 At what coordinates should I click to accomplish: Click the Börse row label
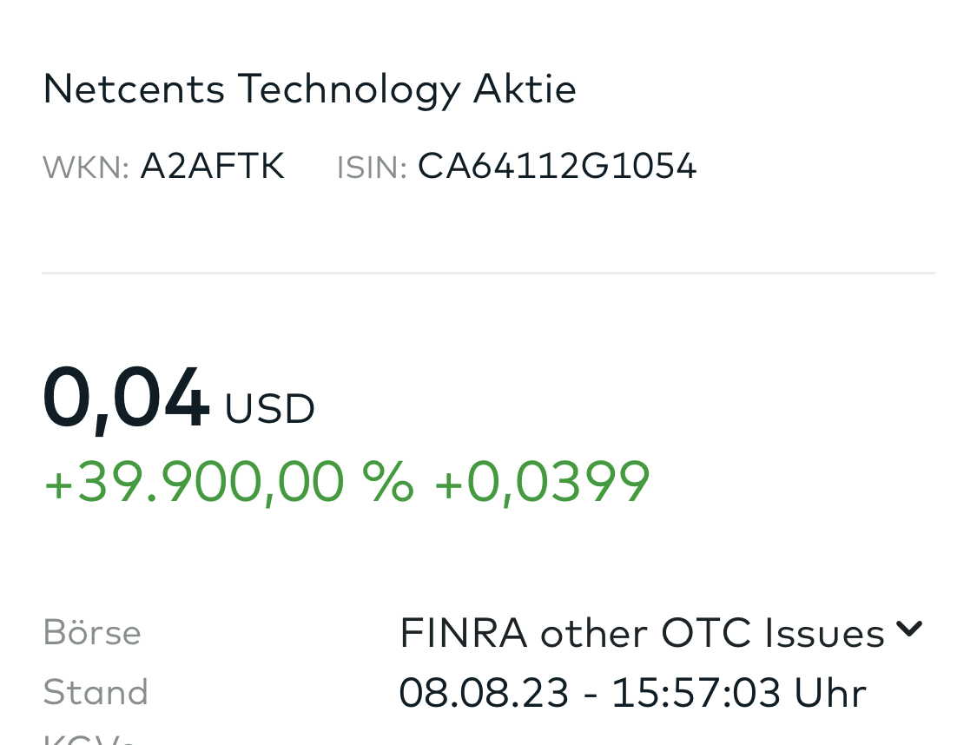91,632
